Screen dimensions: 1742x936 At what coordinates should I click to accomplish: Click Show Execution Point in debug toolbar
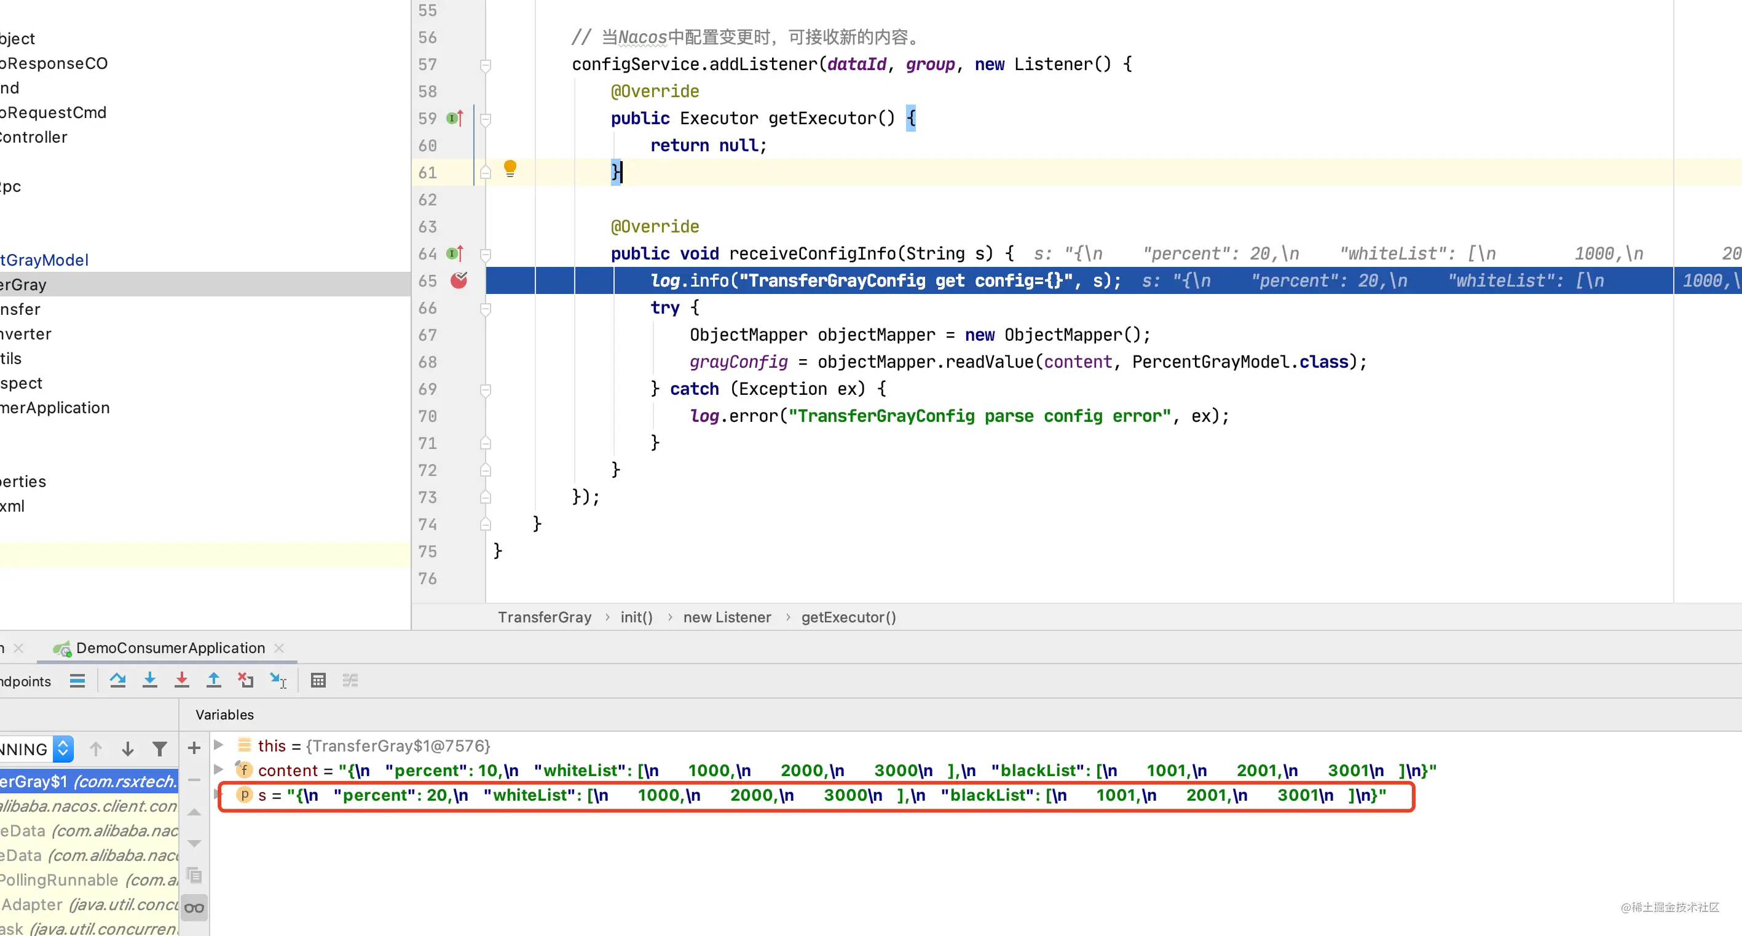click(78, 680)
